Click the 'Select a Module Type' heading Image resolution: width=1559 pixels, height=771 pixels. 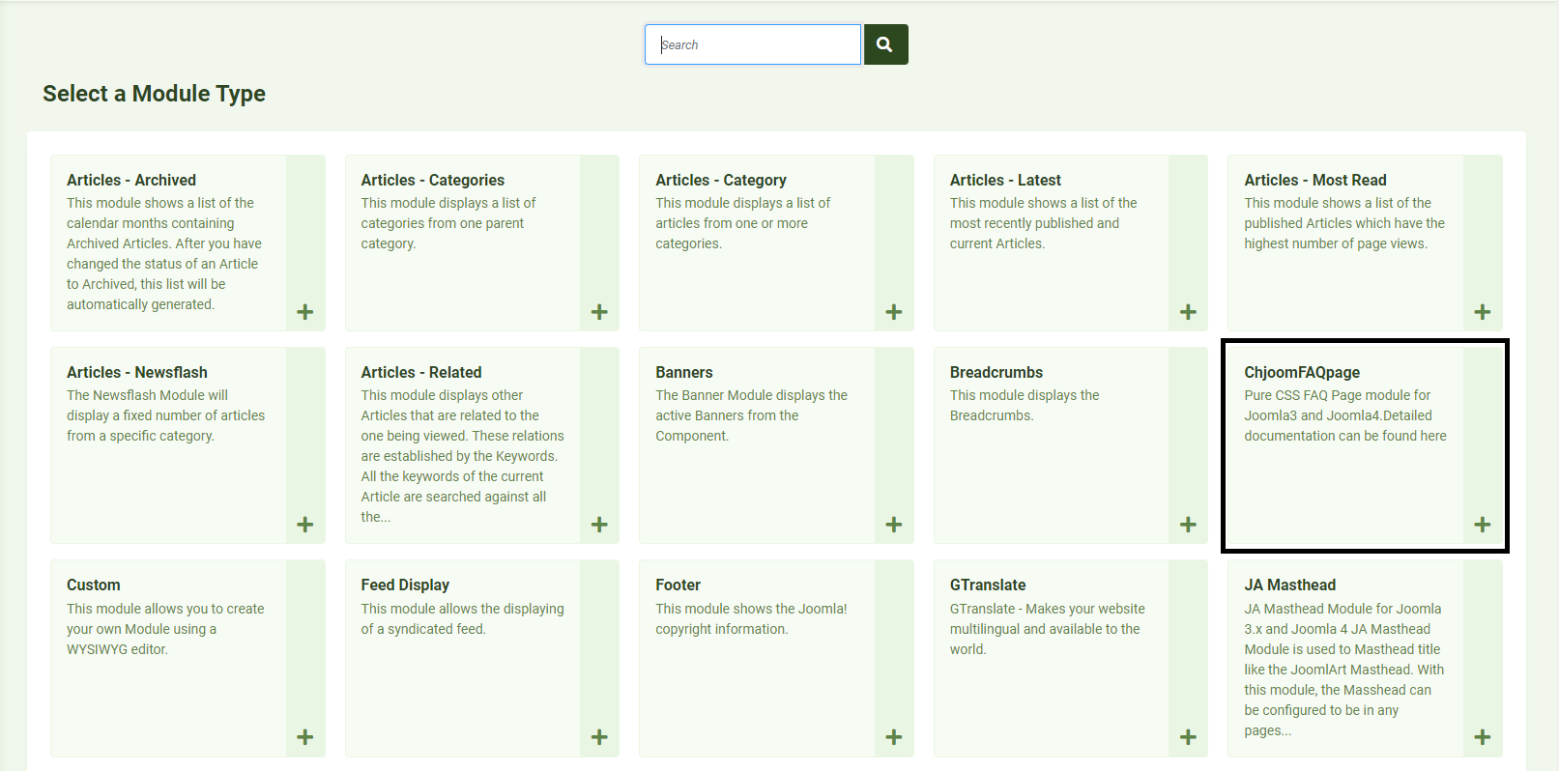coord(154,94)
